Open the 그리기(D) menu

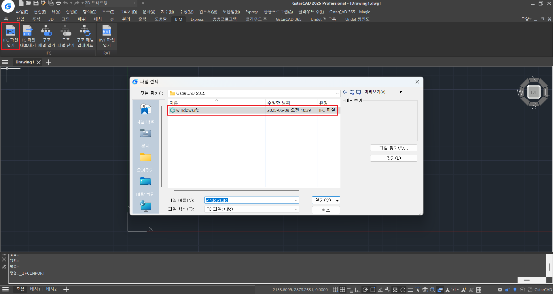128,12
